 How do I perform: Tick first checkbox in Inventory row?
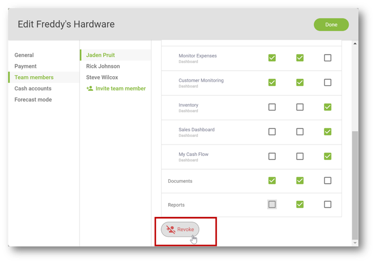click(x=272, y=107)
